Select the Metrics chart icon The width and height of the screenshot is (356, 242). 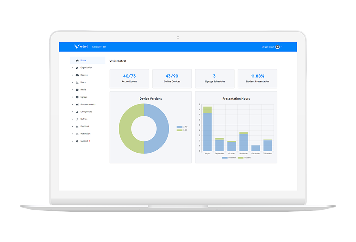(77, 119)
